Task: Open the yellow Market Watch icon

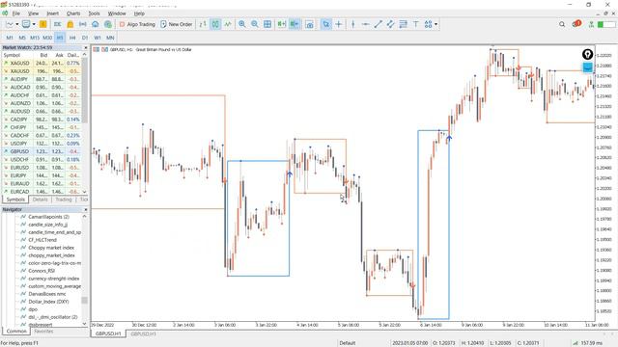Action: click(x=42, y=24)
